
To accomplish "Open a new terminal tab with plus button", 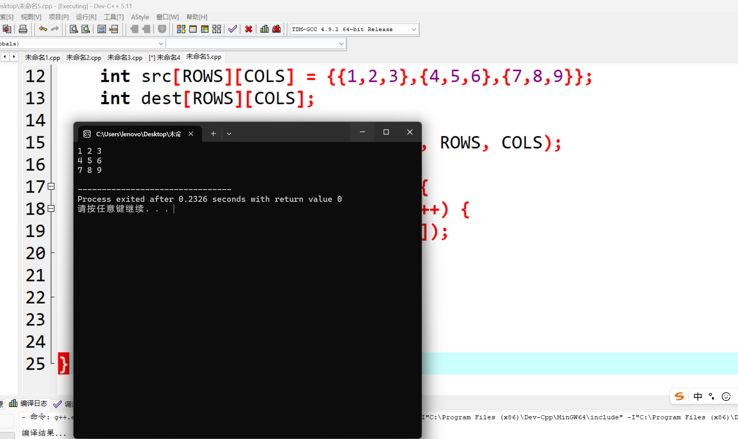I will coord(213,134).
